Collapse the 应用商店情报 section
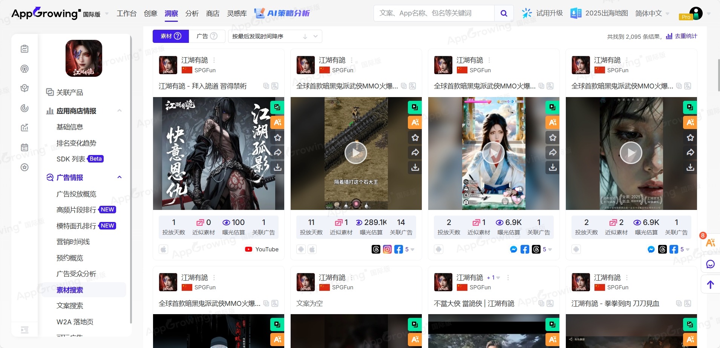720x348 pixels. 119,111
